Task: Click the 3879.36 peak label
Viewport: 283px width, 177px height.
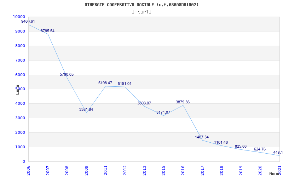Action: pos(183,102)
